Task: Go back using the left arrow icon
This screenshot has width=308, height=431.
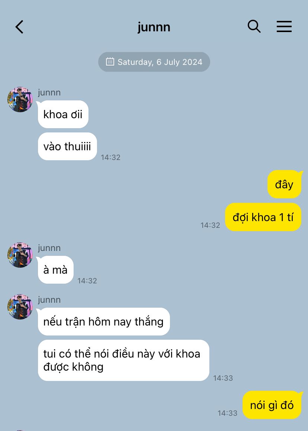Action: point(19,27)
